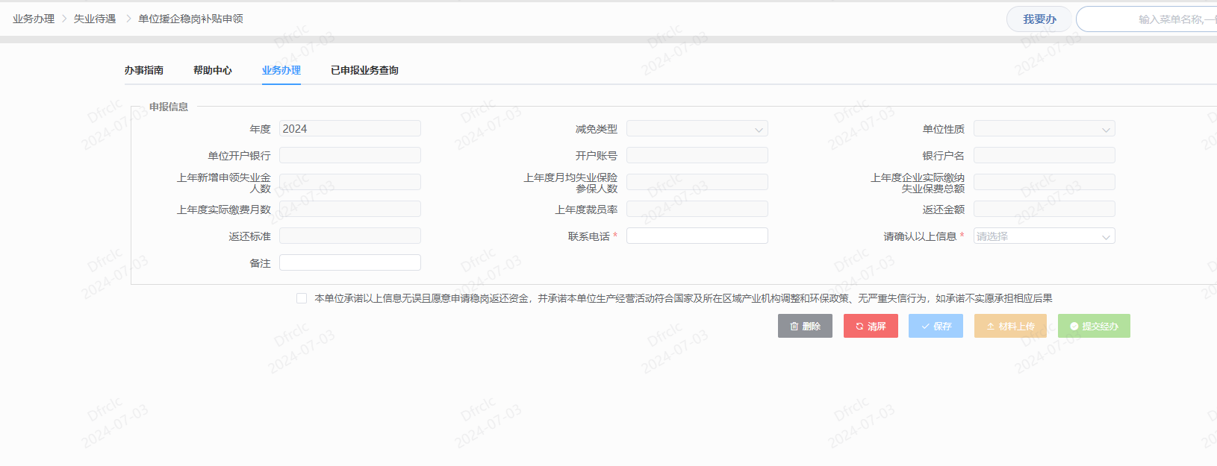
Task: Open the 减免类型 dropdown
Action: [x=697, y=129]
